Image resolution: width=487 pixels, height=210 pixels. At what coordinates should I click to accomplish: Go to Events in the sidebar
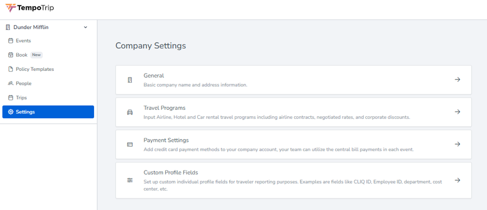click(23, 41)
